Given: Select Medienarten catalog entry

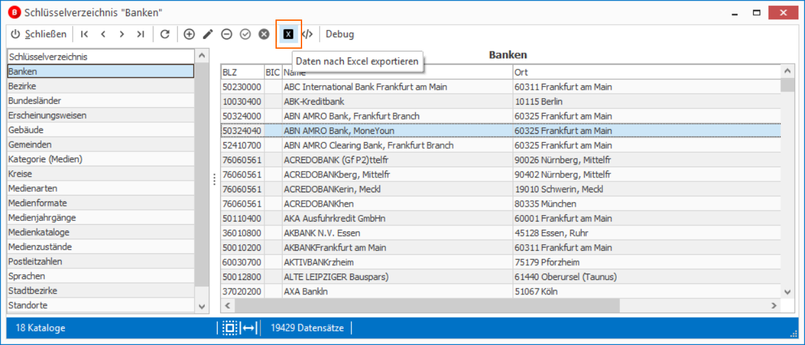Looking at the screenshot, I should tap(101, 188).
